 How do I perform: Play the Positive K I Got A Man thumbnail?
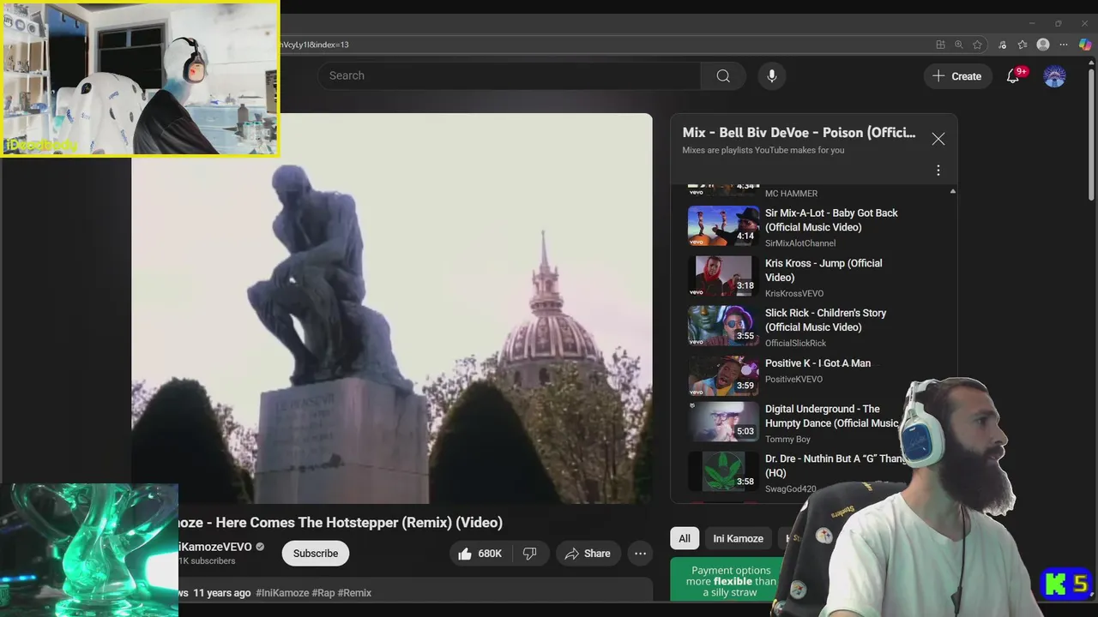[x=723, y=375]
